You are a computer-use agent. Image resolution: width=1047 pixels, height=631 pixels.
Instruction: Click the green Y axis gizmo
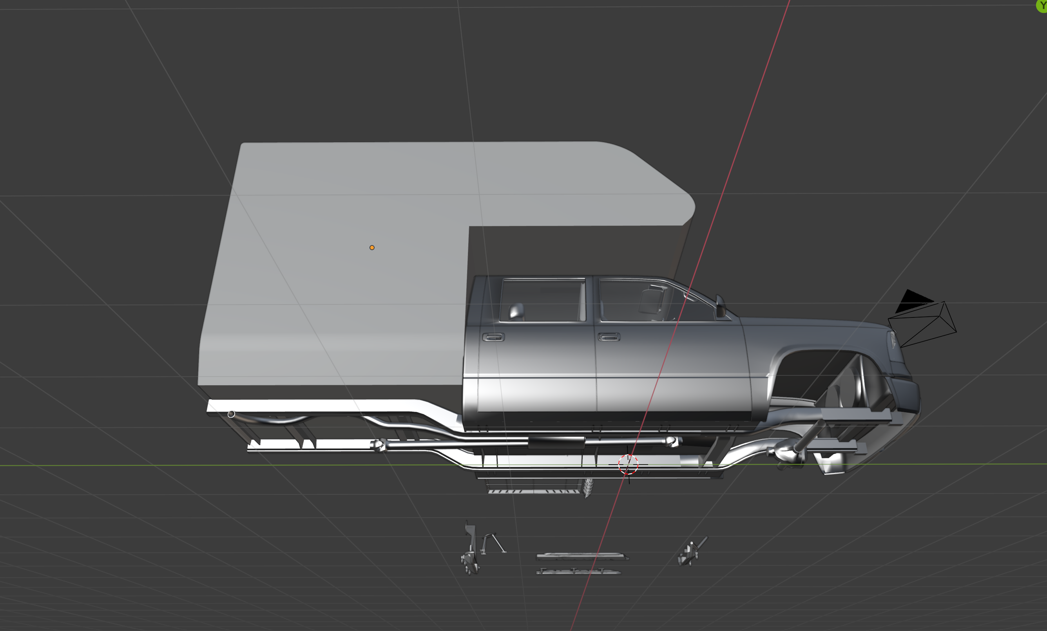1042,6
